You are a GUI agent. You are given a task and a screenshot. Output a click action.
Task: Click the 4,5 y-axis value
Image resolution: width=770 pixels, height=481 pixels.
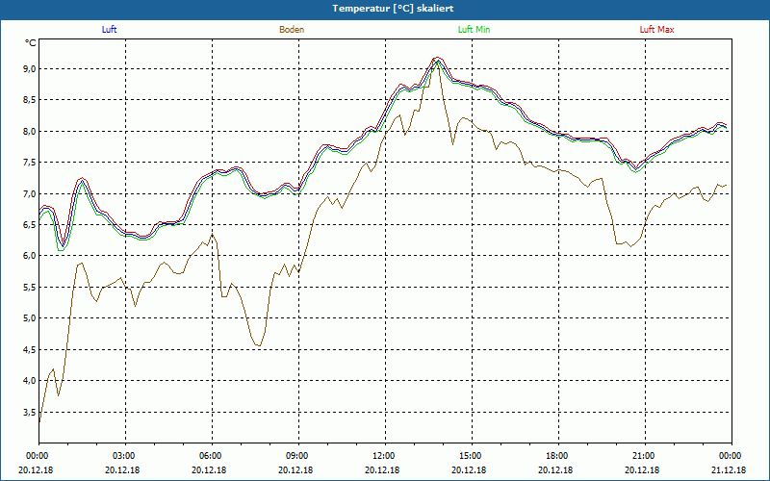pyautogui.click(x=31, y=350)
